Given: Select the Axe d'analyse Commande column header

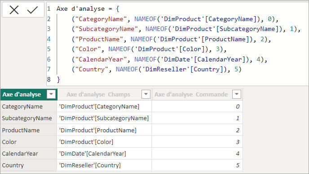Looking at the screenshot, I should 197,94.
